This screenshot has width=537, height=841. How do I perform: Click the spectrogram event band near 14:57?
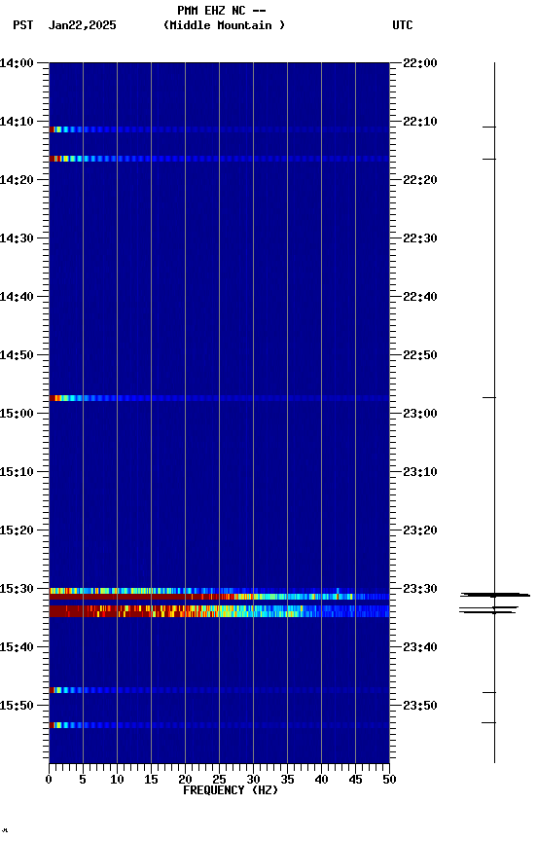[219, 398]
